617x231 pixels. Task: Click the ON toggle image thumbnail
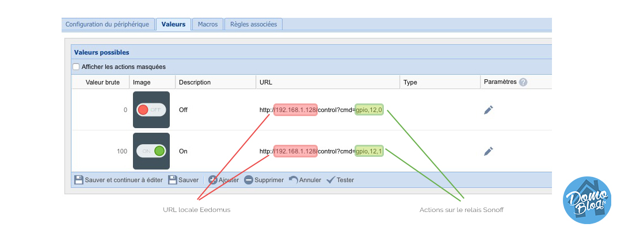coord(151,151)
